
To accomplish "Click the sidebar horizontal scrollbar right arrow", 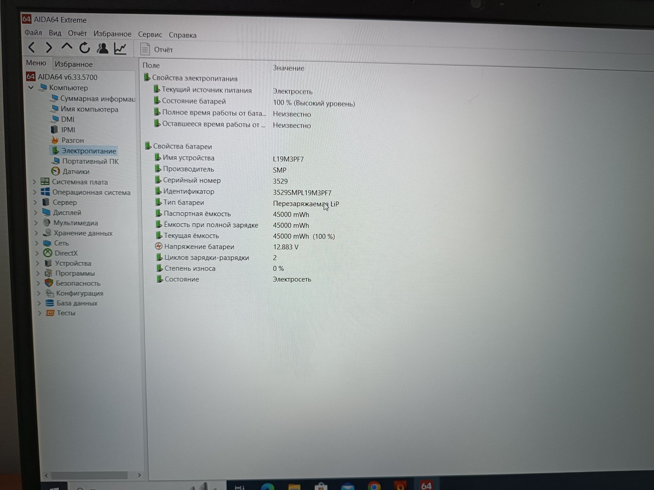I will pos(139,475).
